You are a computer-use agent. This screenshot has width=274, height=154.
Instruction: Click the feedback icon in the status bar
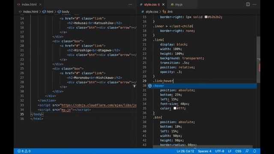tap(247, 151)
